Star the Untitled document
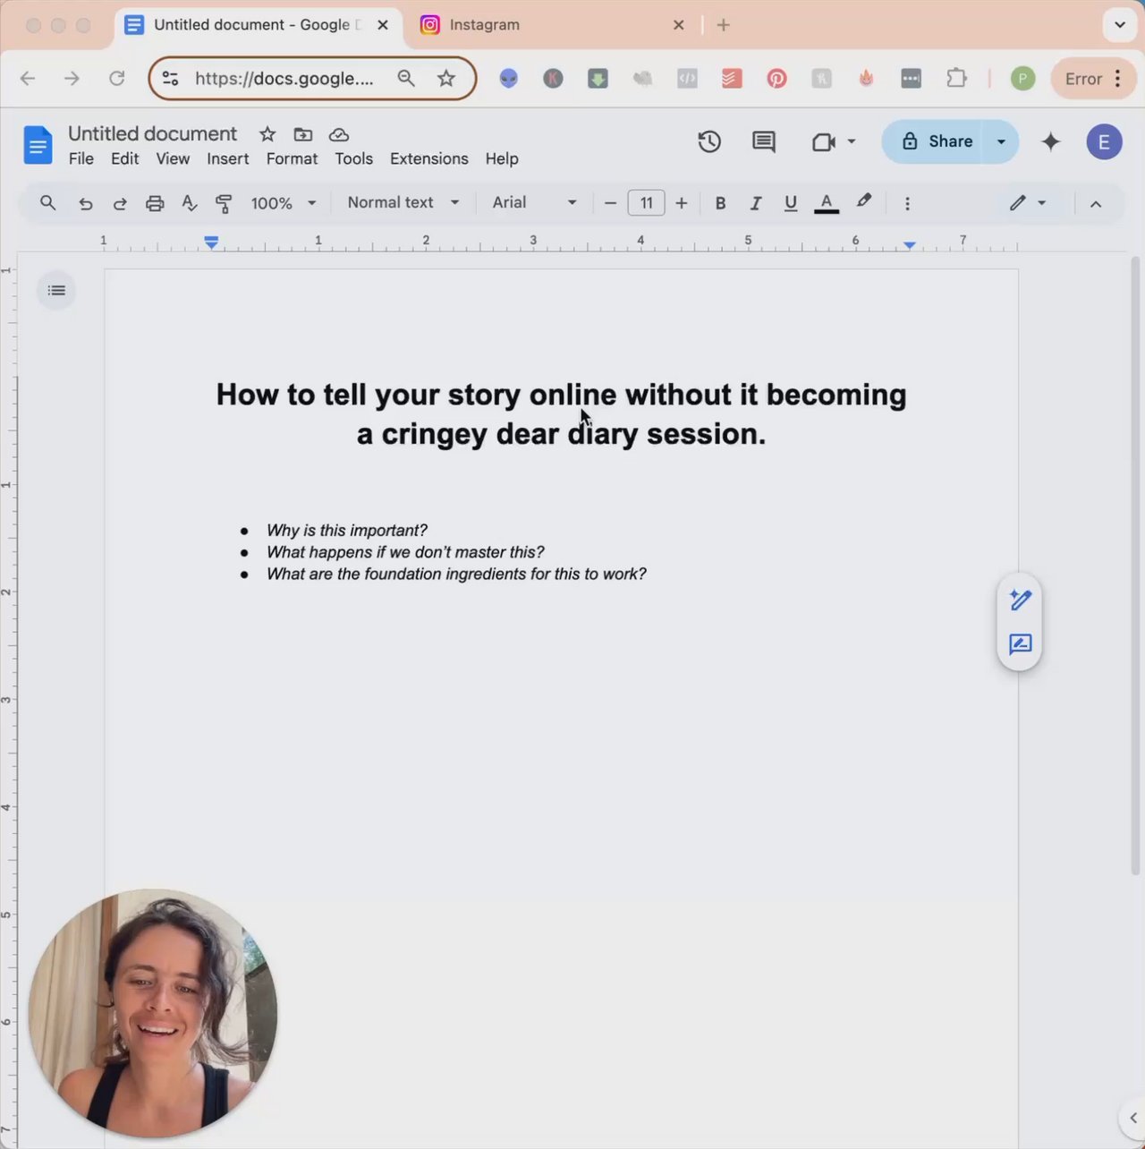The width and height of the screenshot is (1145, 1149). pos(267,134)
